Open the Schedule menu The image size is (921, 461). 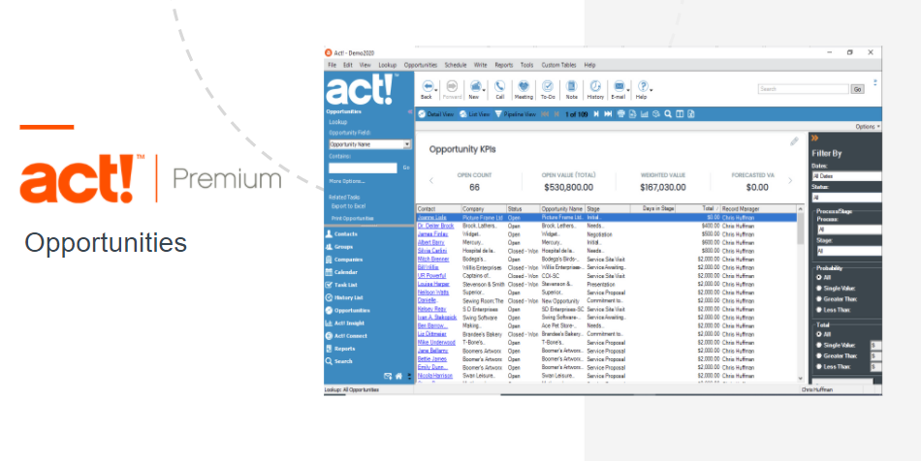[456, 65]
